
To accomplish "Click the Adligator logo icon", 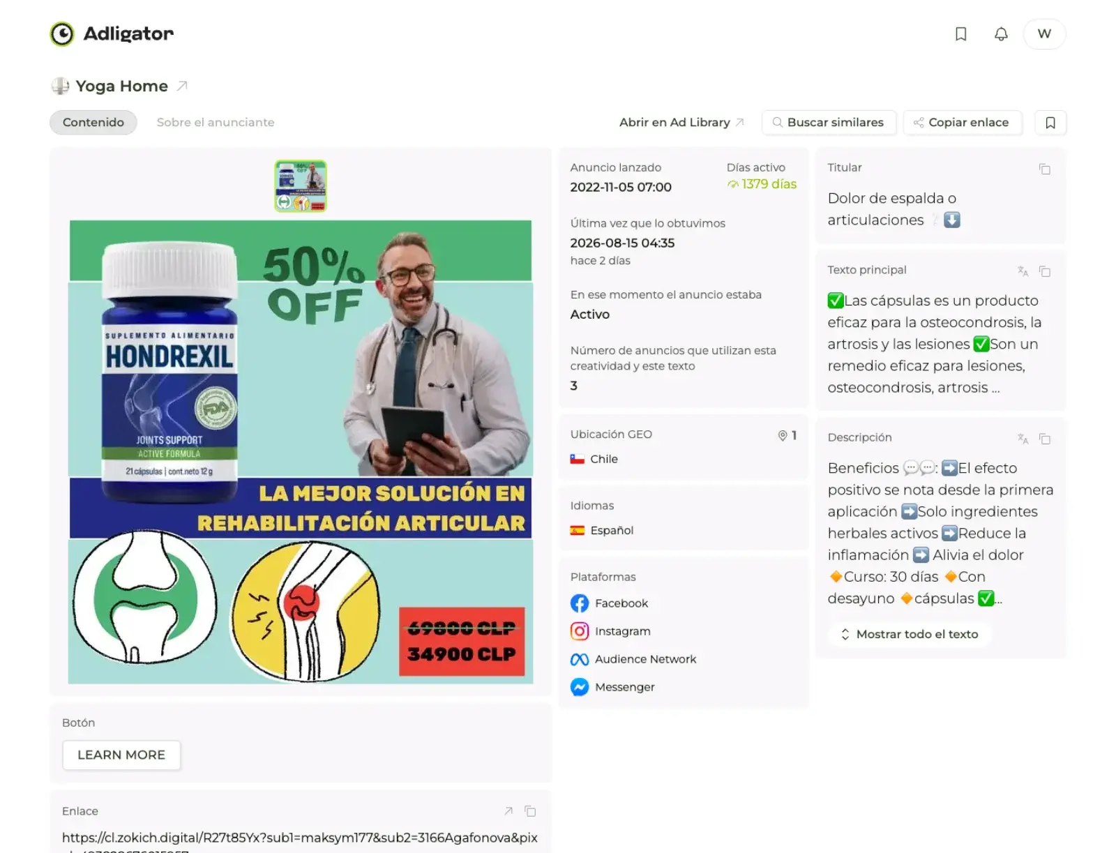I will tap(62, 33).
